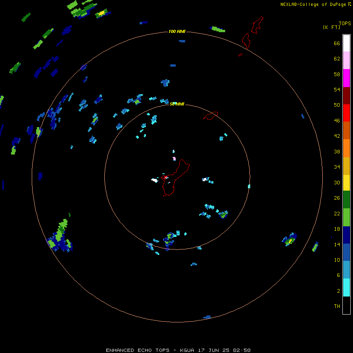The height and width of the screenshot is (353, 353).
Task: Select the light green legend swatch
Action: pos(346,217)
